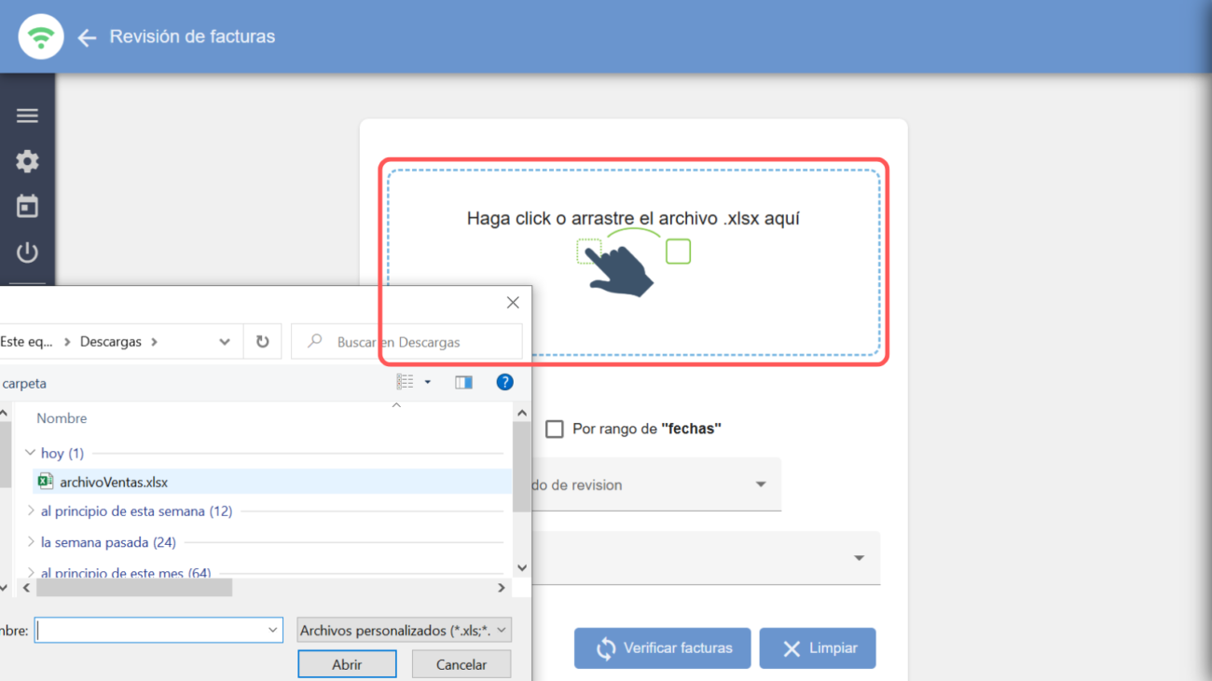Click the Verificar facturas button
The width and height of the screenshot is (1212, 681).
click(662, 648)
